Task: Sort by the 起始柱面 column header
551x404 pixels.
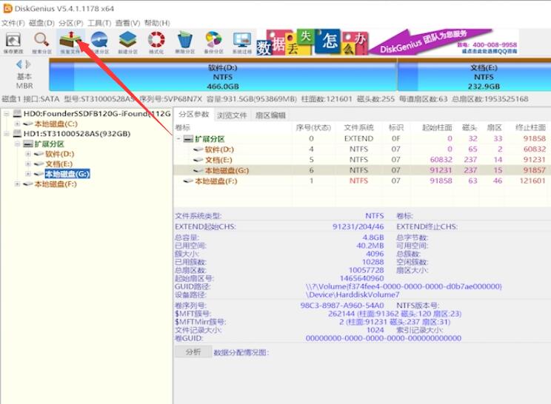Action: pyautogui.click(x=437, y=127)
